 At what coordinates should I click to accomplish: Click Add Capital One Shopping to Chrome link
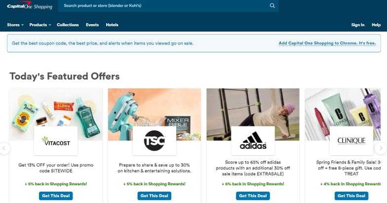tap(327, 43)
